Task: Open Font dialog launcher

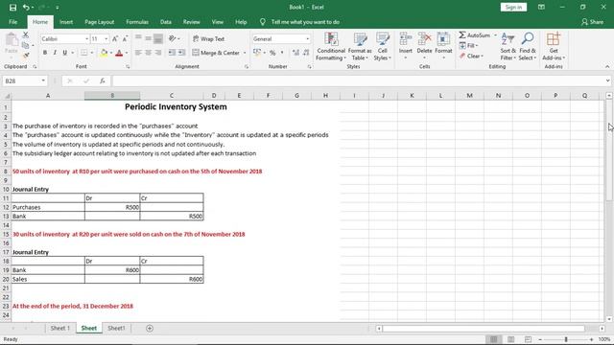Action: pos(128,67)
